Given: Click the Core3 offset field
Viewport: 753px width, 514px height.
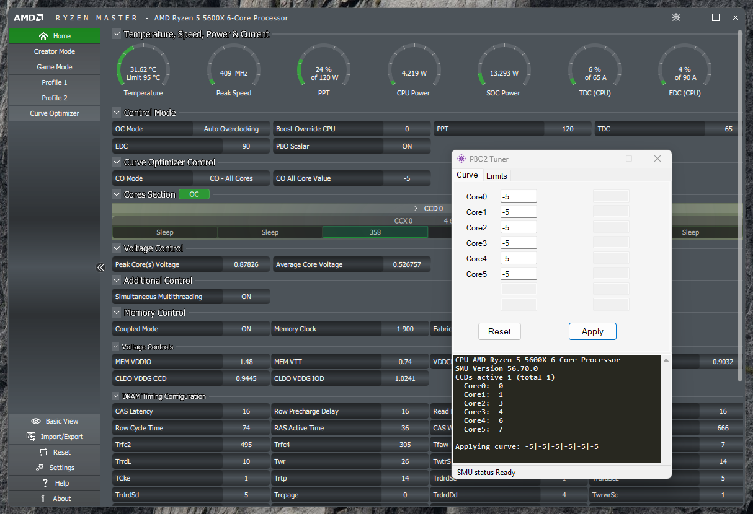Looking at the screenshot, I should tap(519, 243).
